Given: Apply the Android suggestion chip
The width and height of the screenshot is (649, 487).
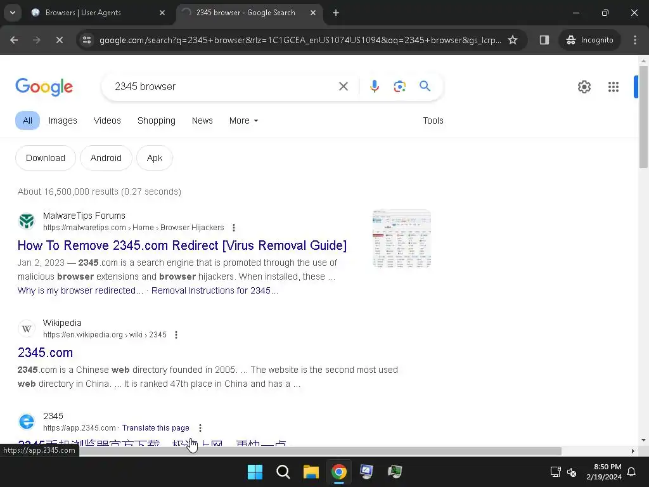Looking at the screenshot, I should (x=106, y=158).
